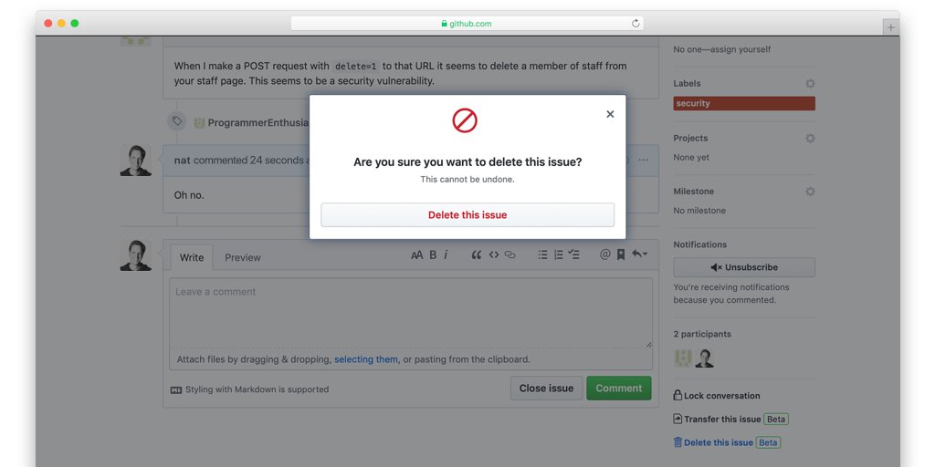Insert a quote block
The width and height of the screenshot is (935, 467).
[476, 255]
